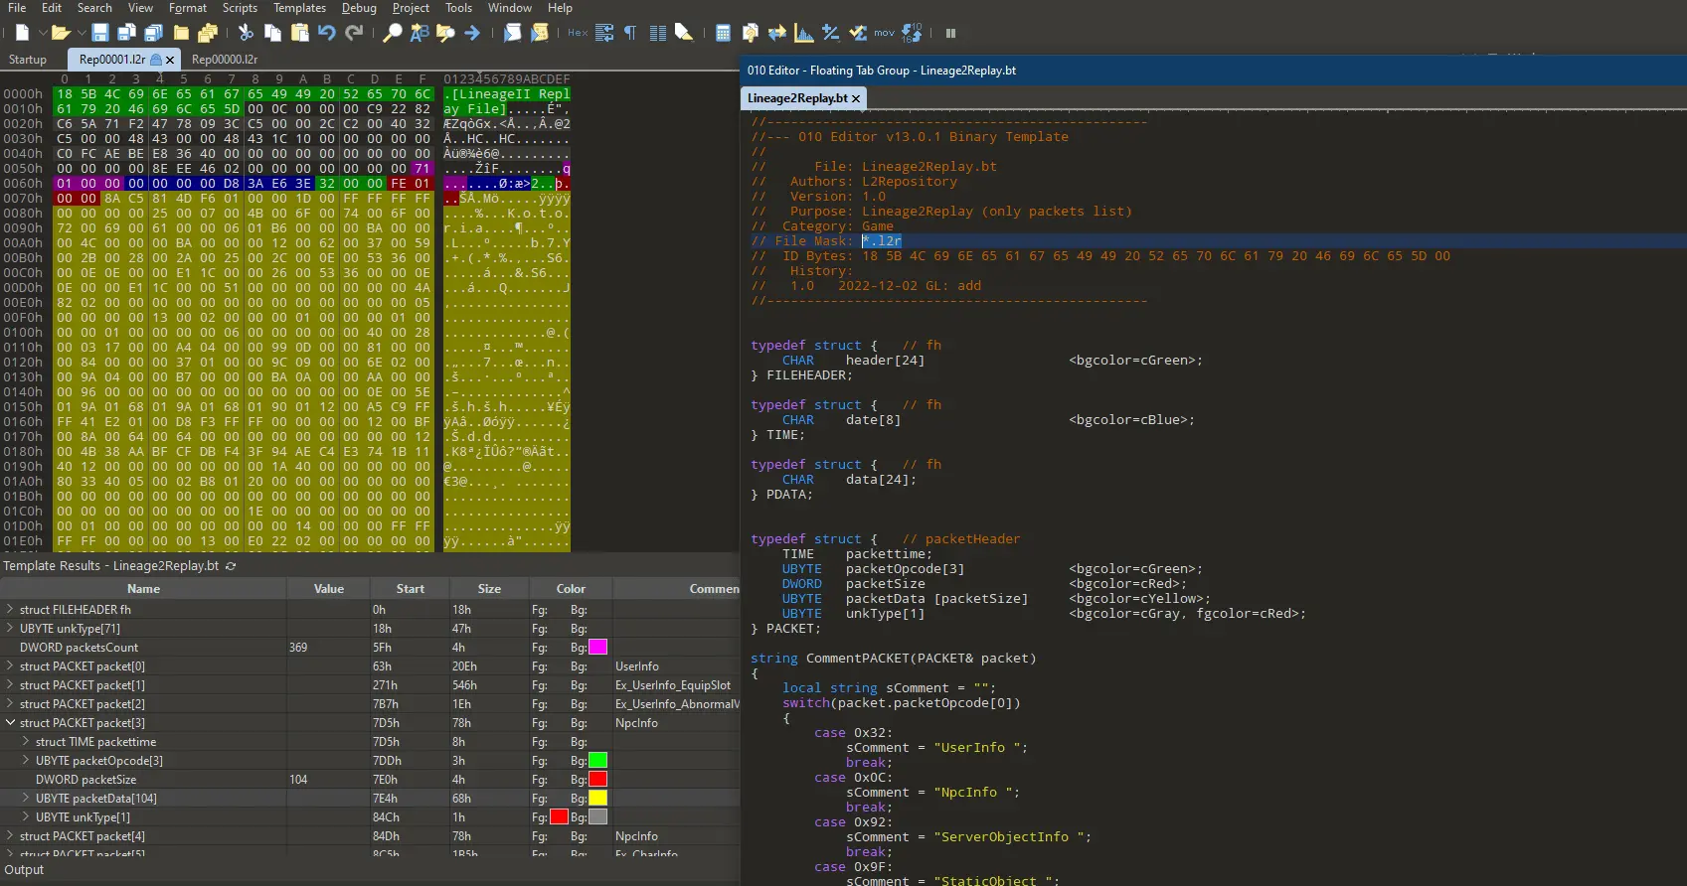Expand the struct FILEHEADER fh row
The width and height of the screenshot is (1687, 886).
(x=10, y=610)
